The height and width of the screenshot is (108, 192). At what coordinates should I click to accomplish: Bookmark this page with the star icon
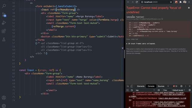tap(171, 2)
